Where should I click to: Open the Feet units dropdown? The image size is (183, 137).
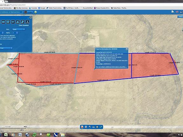click(6, 48)
